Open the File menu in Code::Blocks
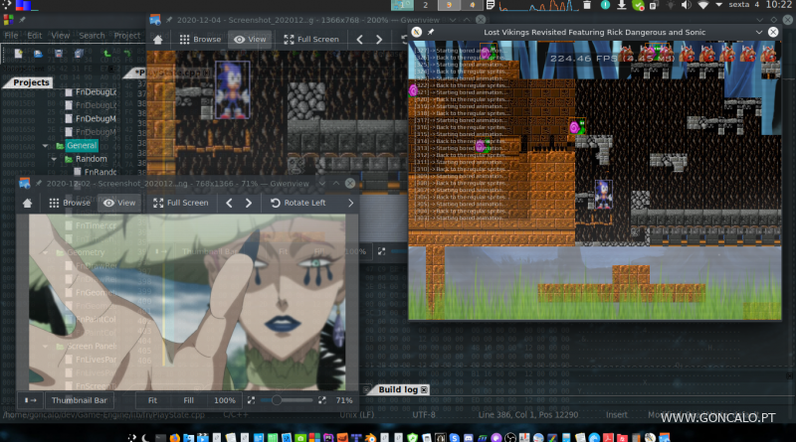This screenshot has height=442, width=796. [11, 36]
